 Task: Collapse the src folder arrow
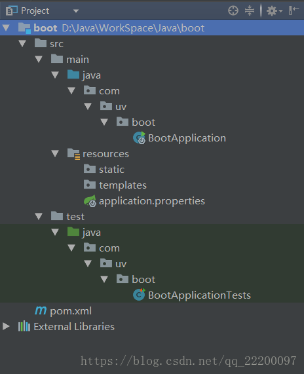[x=22, y=44]
